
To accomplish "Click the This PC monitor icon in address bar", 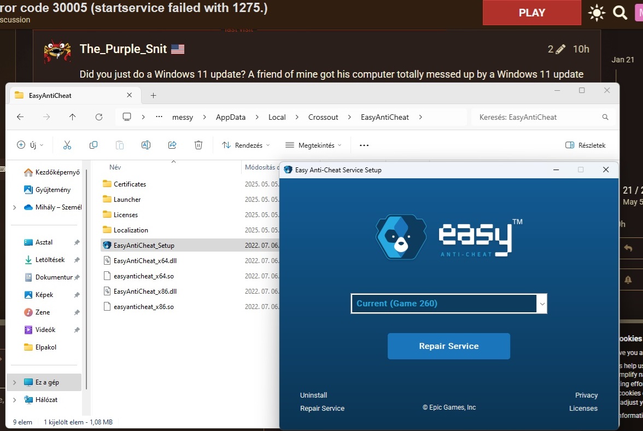I will pos(127,117).
